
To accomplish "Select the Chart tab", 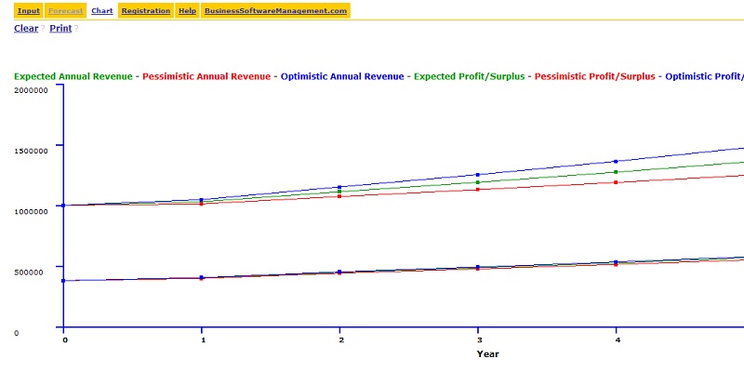I will coord(102,11).
